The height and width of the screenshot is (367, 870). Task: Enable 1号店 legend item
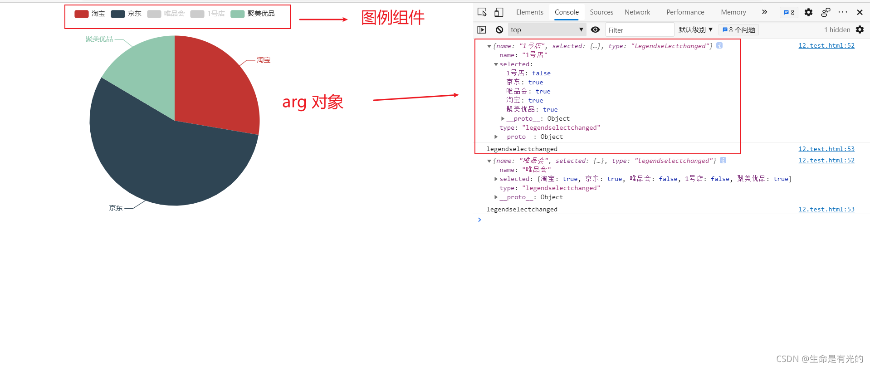[207, 14]
